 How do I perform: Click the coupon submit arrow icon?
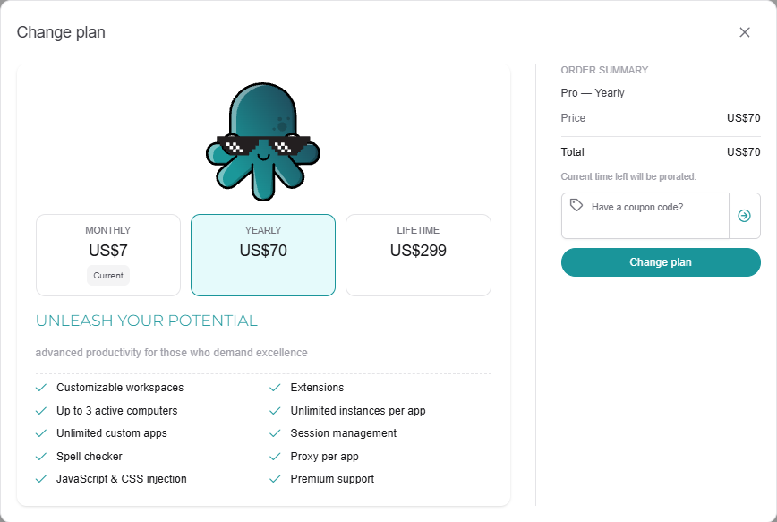(744, 216)
